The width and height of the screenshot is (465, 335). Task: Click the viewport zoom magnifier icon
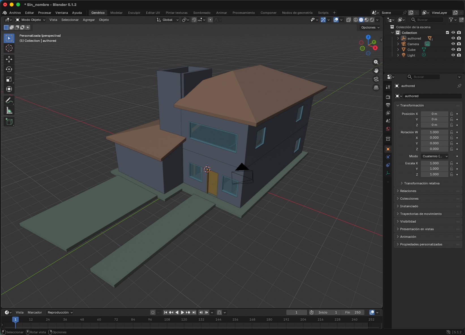tap(376, 62)
